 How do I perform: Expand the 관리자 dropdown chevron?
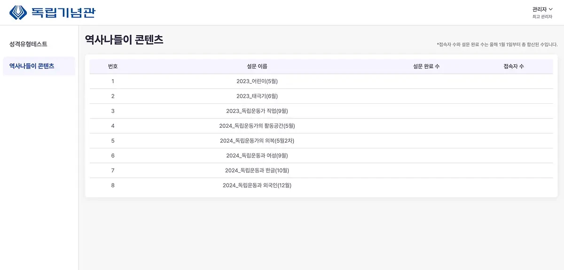[550, 9]
